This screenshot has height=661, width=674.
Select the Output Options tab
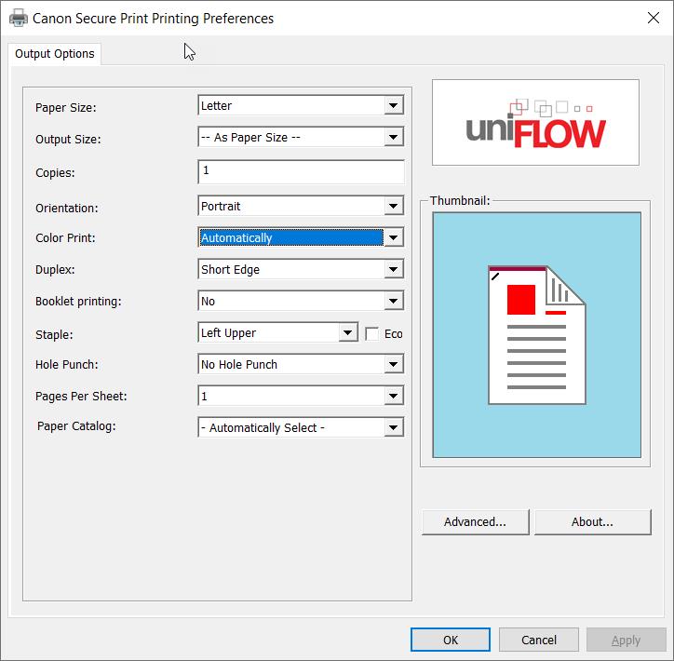[x=55, y=54]
